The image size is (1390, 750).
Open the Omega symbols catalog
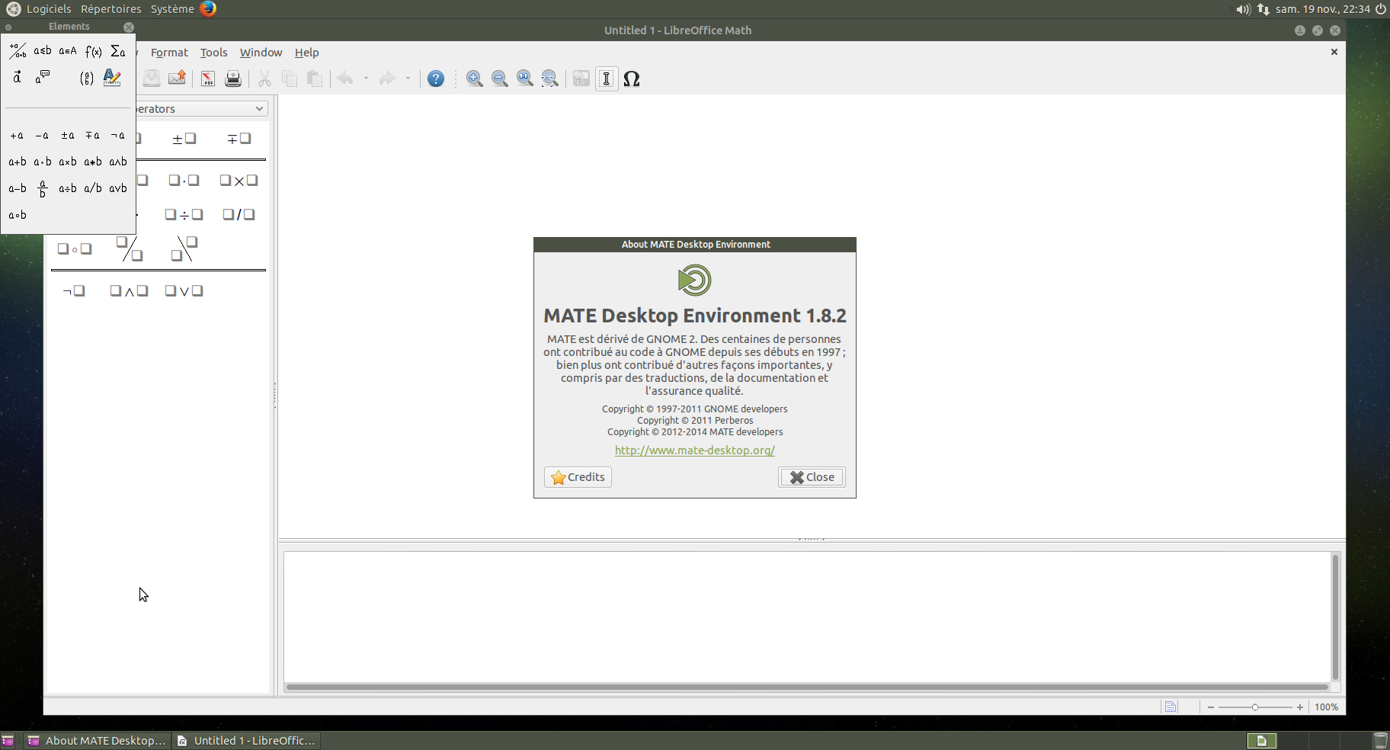632,79
